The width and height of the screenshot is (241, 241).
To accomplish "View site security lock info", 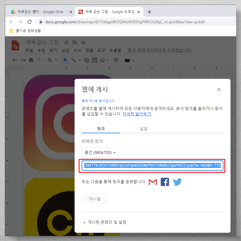I will 41,22.
